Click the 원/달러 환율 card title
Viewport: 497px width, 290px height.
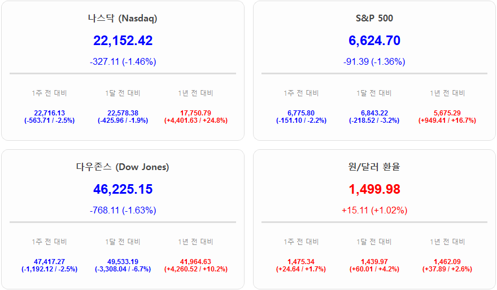tap(374, 167)
